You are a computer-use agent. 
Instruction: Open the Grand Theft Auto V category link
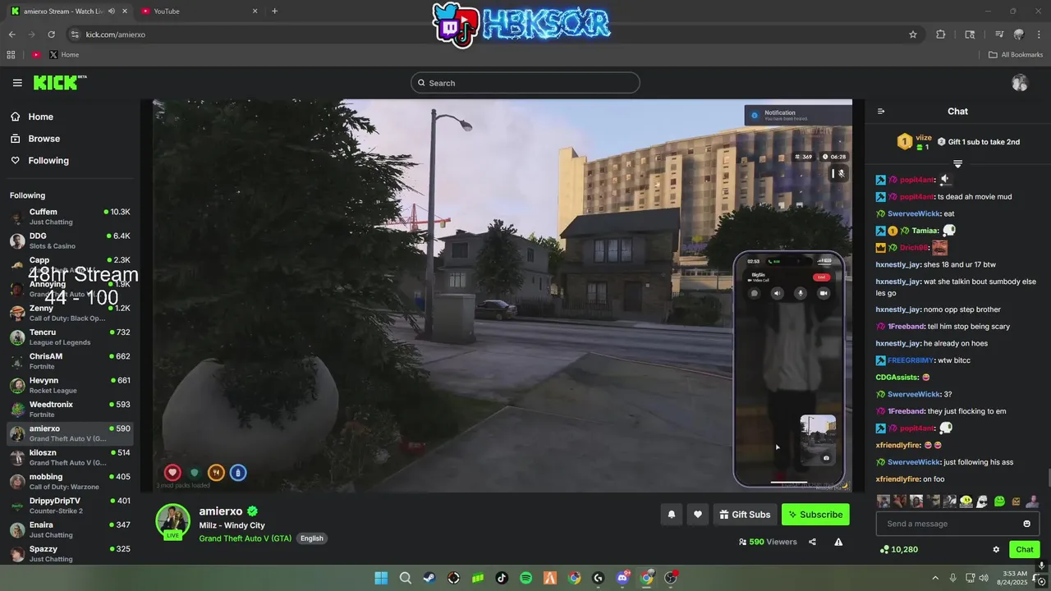pyautogui.click(x=245, y=538)
